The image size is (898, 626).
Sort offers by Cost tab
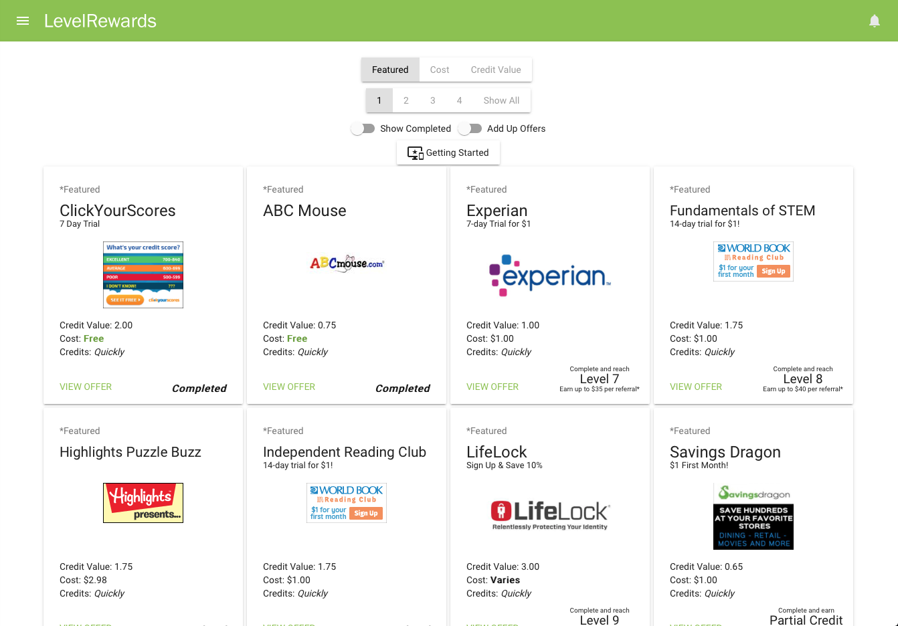[x=440, y=70]
